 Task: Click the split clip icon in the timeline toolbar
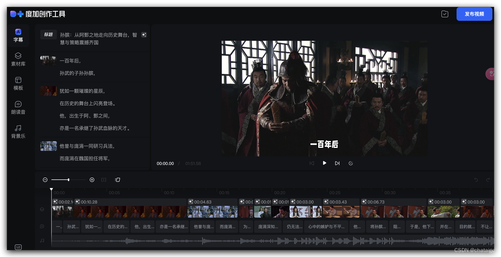click(x=104, y=180)
